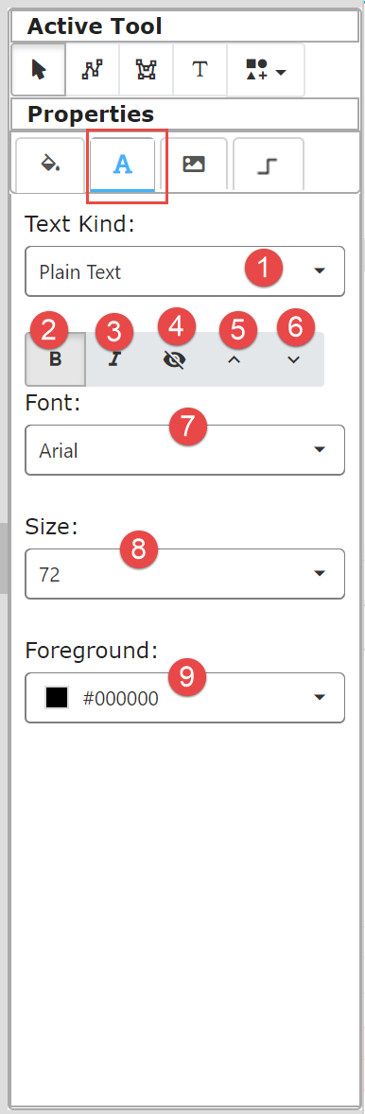Open the line connector properties tab
Viewport: 365px width, 1114px height.
click(x=269, y=165)
